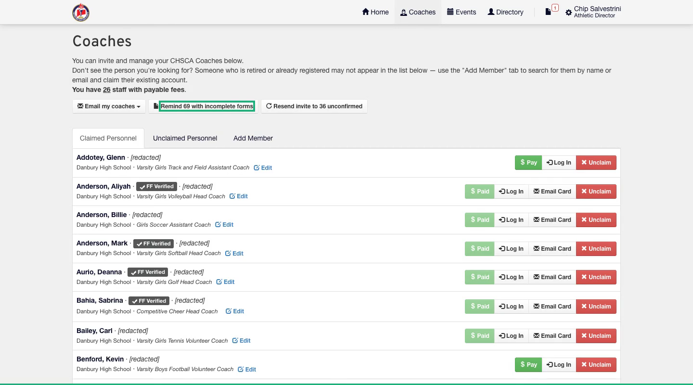The height and width of the screenshot is (385, 693).
Task: Click Paid button for Mark Anderson
Action: tap(479, 249)
